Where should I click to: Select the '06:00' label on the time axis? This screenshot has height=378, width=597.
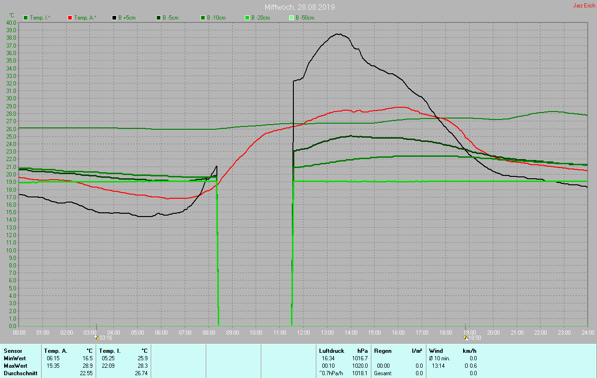[x=161, y=332]
